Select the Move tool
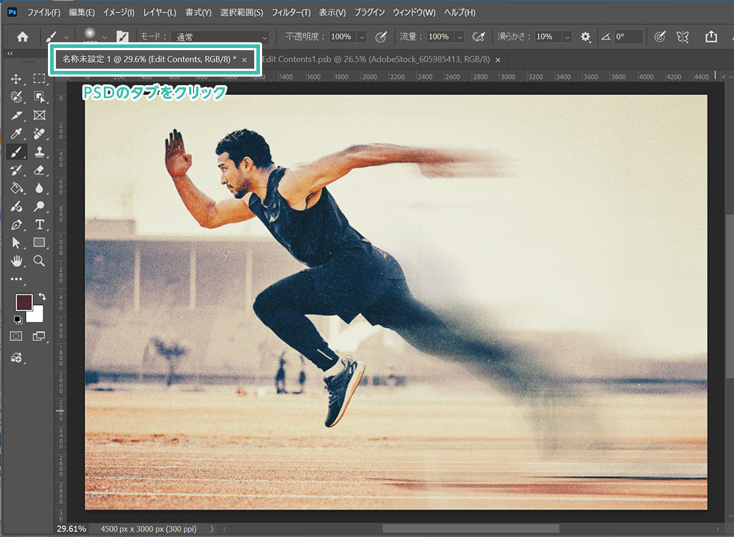This screenshot has width=734, height=537. coord(16,79)
